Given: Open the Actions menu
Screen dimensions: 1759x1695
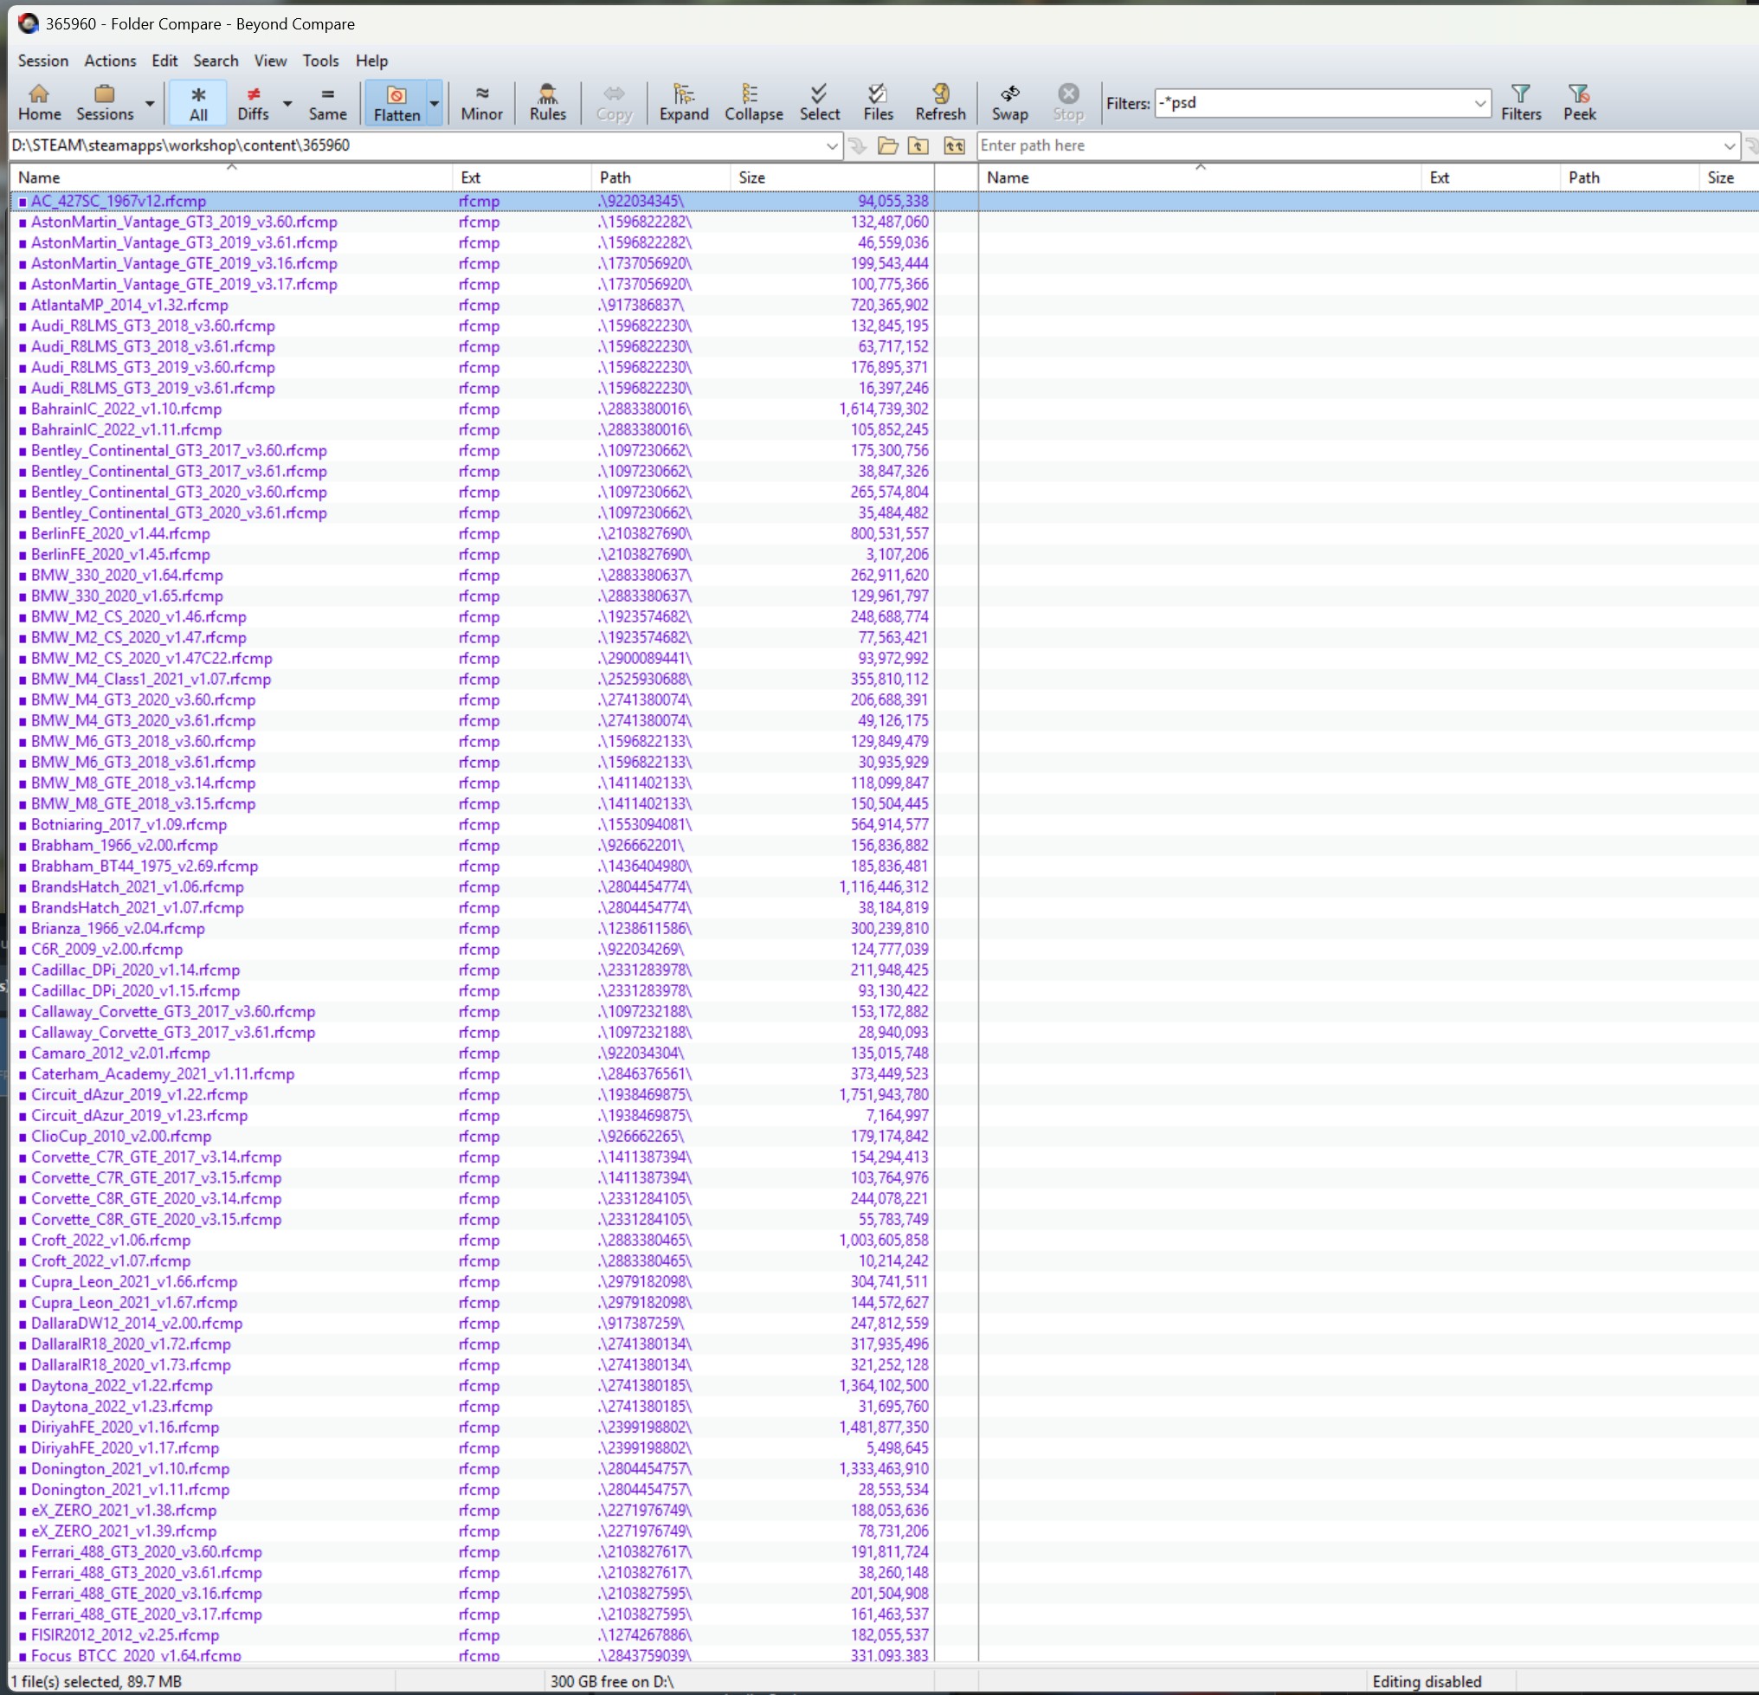Looking at the screenshot, I should [109, 61].
